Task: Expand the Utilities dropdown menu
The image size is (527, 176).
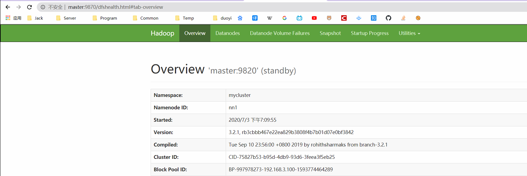Action: pos(409,33)
